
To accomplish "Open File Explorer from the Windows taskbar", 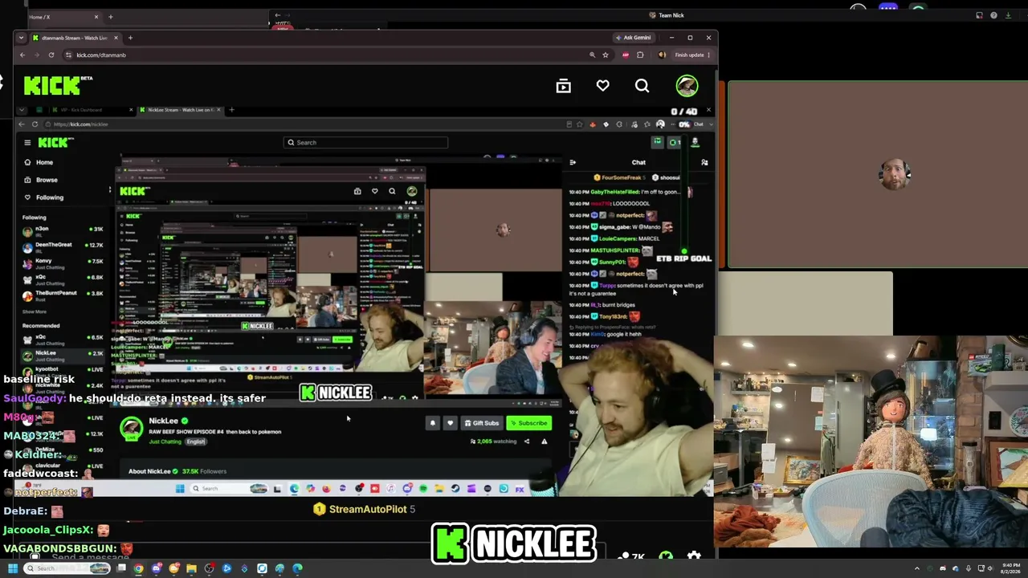I will 191,568.
